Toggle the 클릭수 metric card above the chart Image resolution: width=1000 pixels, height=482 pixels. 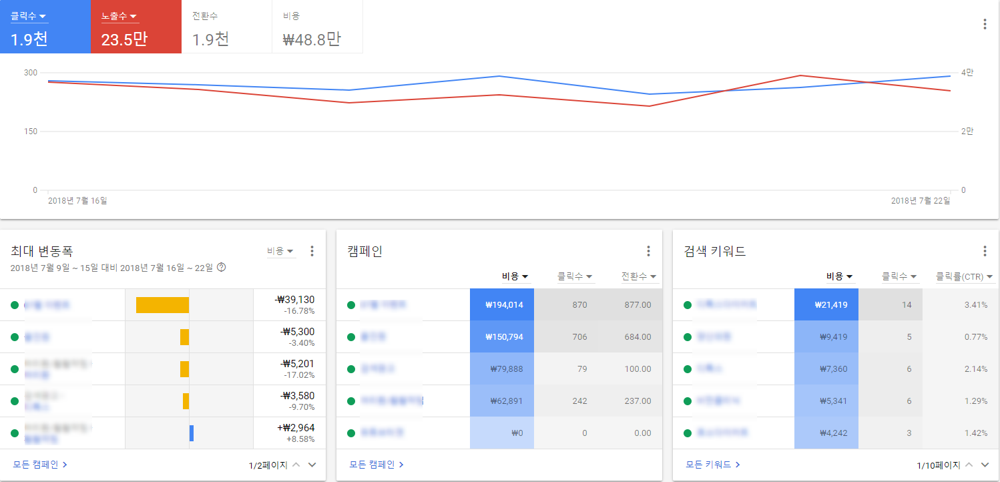pyautogui.click(x=45, y=27)
